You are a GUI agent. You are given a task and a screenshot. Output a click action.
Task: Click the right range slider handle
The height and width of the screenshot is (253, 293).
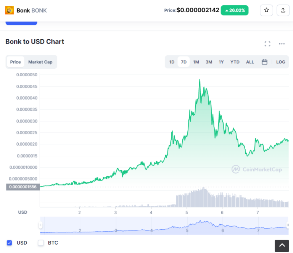[x=288, y=226]
